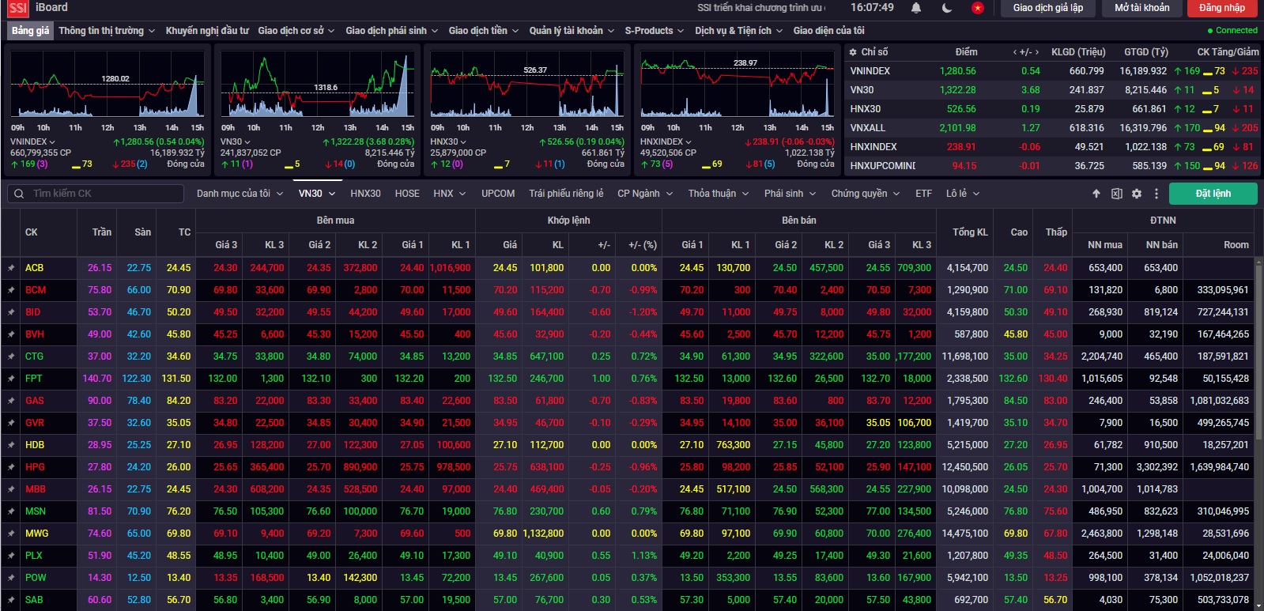
Task: Click the Giao dịch giả lập button
Action: click(1048, 8)
